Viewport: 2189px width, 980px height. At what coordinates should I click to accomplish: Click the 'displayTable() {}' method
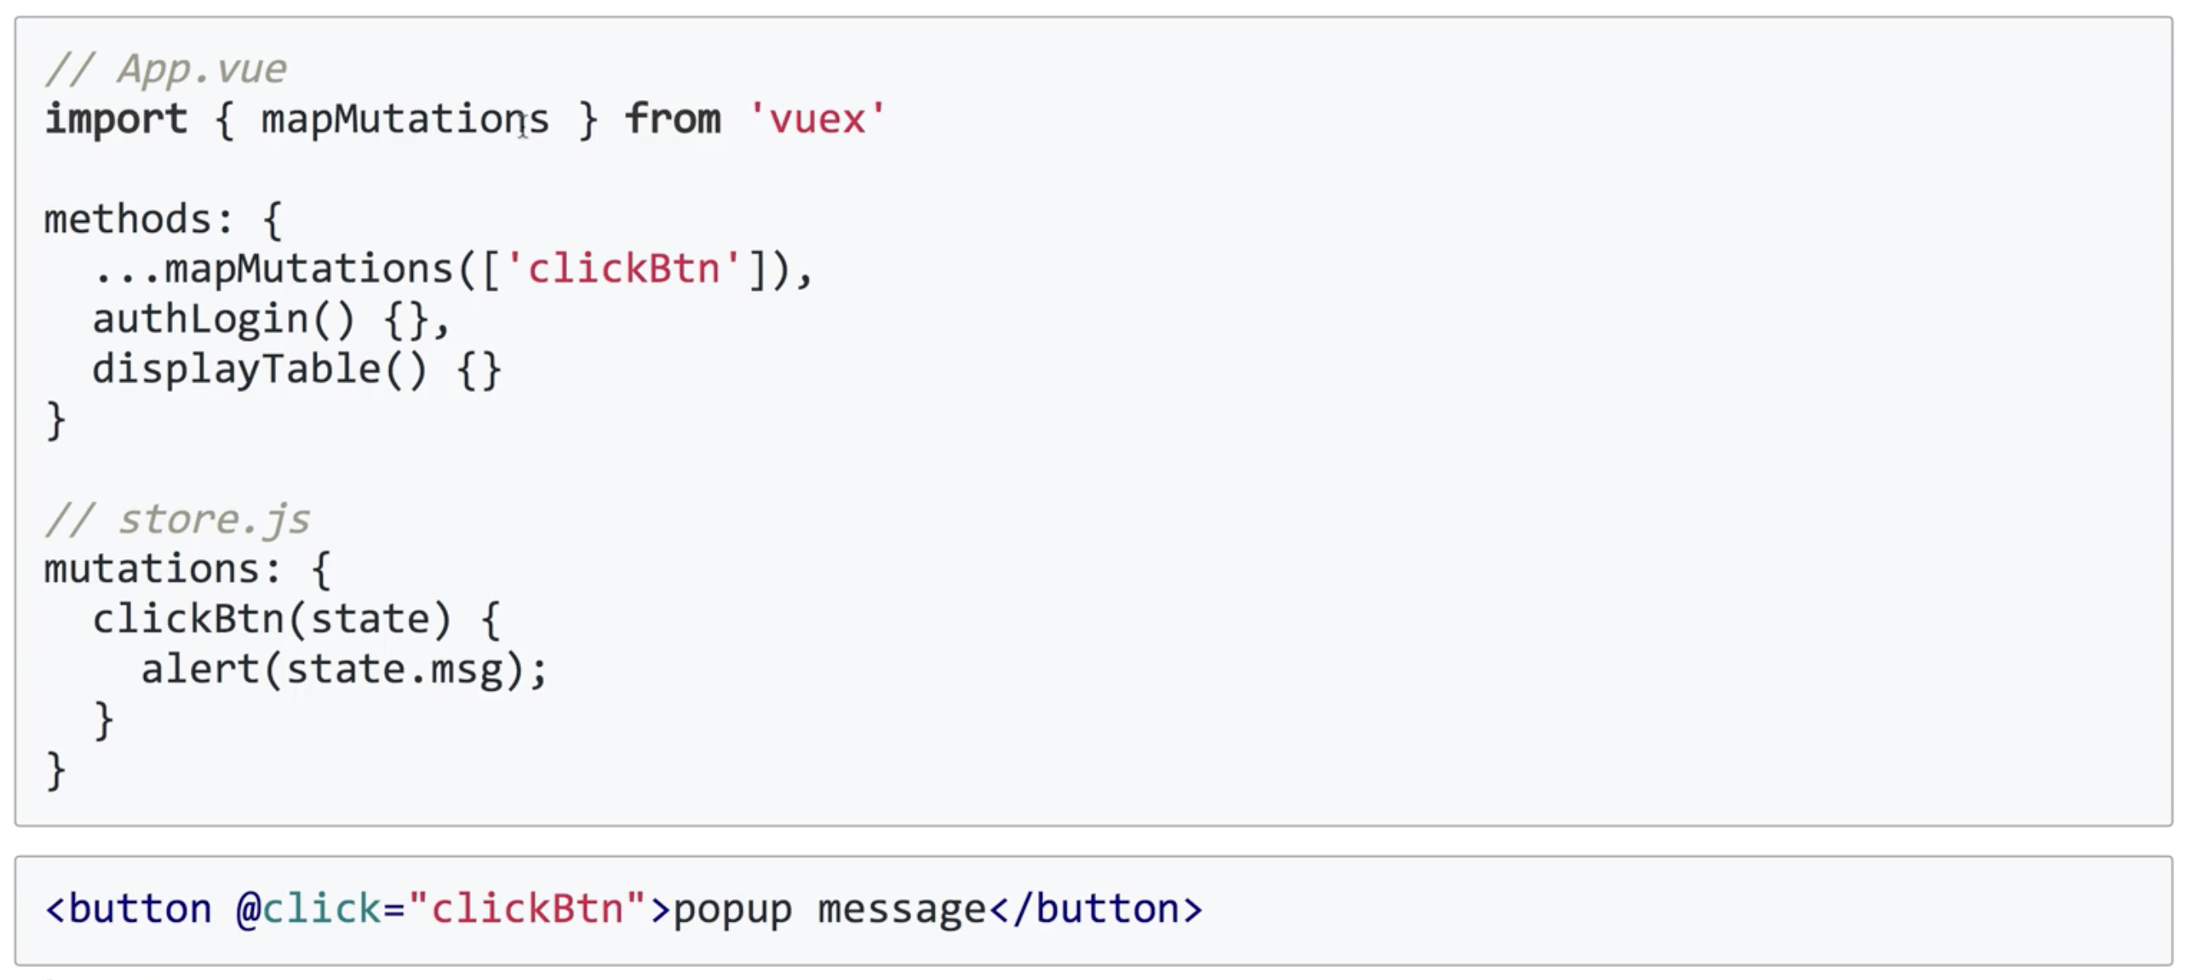(297, 370)
